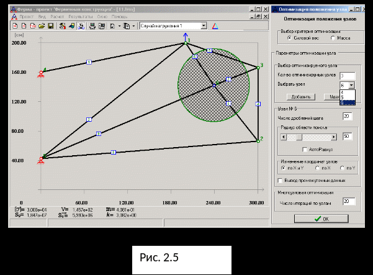Click the first new-project icon marked Ф
373x275 pixels.
[x=15, y=26]
